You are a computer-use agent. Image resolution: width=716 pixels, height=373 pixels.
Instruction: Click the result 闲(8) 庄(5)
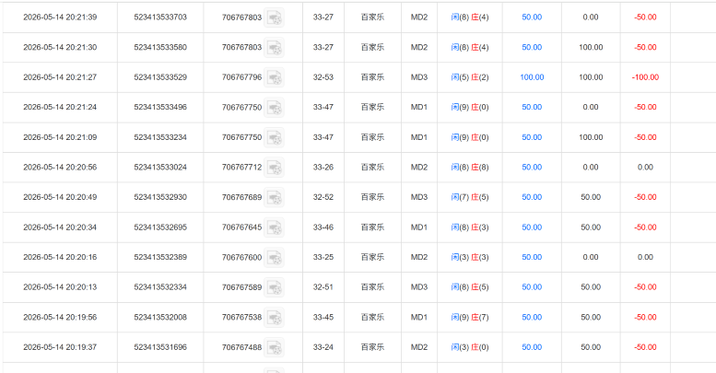(x=470, y=286)
